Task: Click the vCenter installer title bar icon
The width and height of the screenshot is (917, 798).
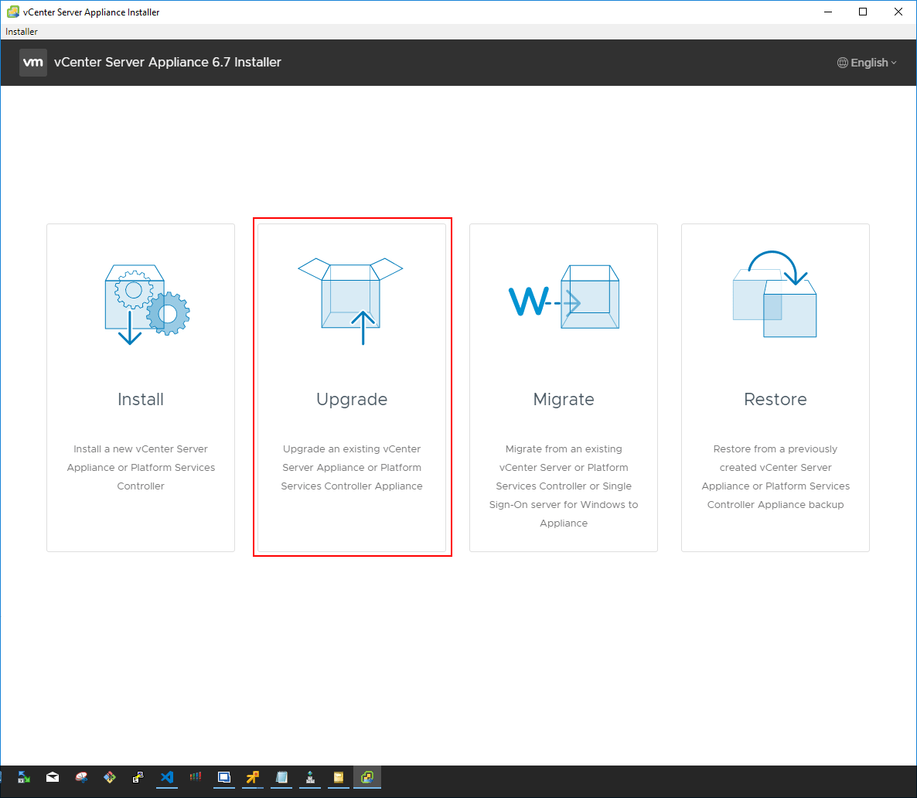Action: [13, 12]
